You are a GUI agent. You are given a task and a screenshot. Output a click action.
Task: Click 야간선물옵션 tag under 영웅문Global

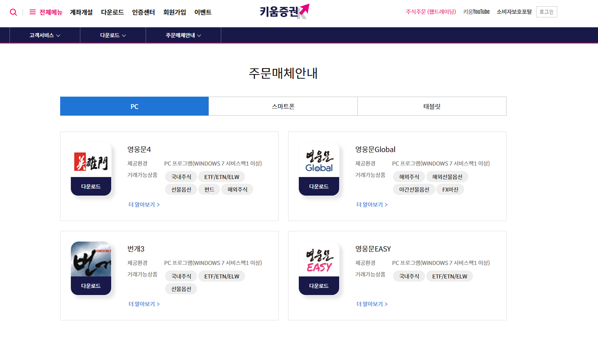[x=414, y=189]
